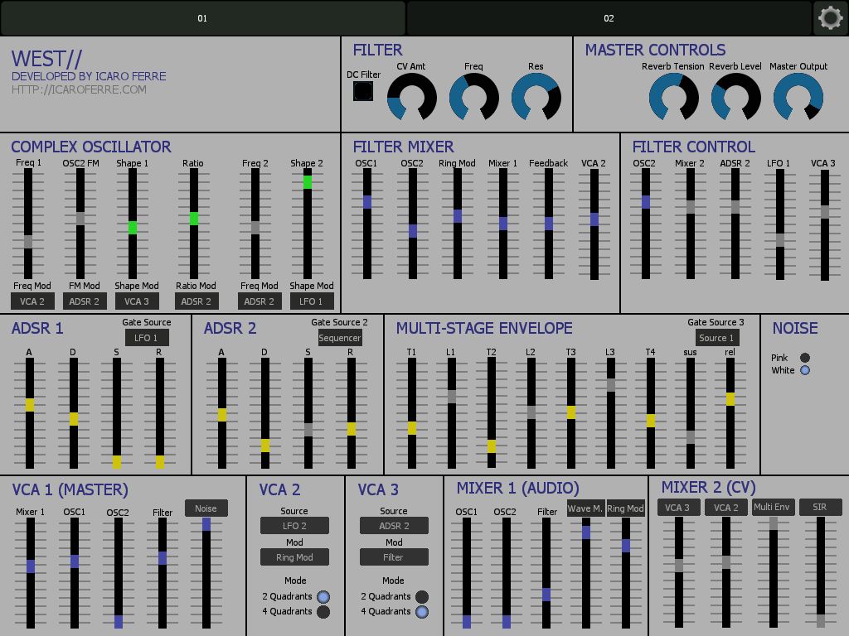Click the Wave M. button in Mixer 1

point(586,508)
